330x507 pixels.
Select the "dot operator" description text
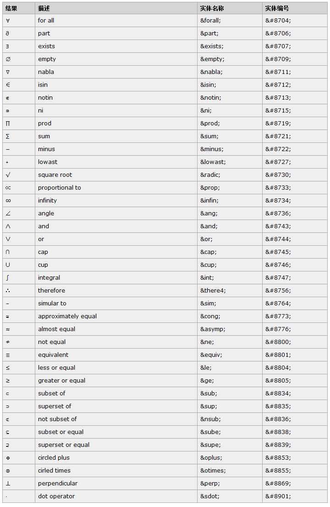coord(56,496)
